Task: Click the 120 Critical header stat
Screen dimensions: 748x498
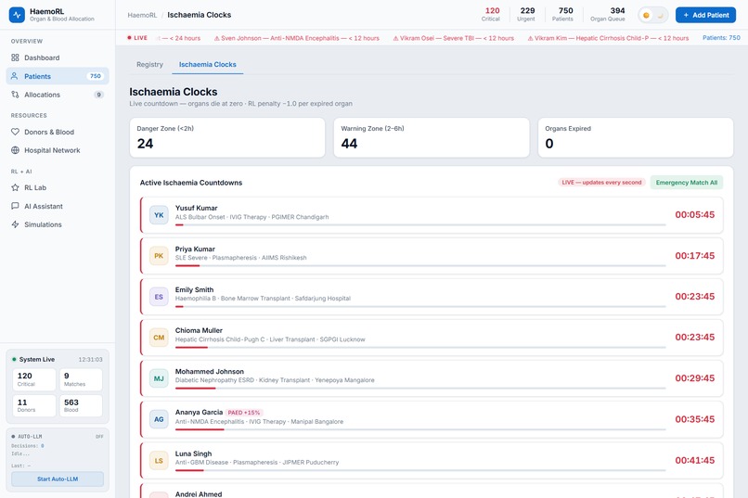Action: point(491,15)
